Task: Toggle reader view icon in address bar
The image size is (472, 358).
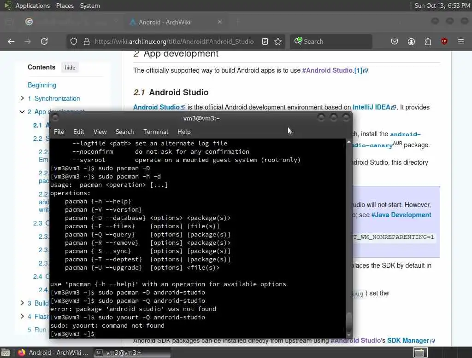Action: 265,41
